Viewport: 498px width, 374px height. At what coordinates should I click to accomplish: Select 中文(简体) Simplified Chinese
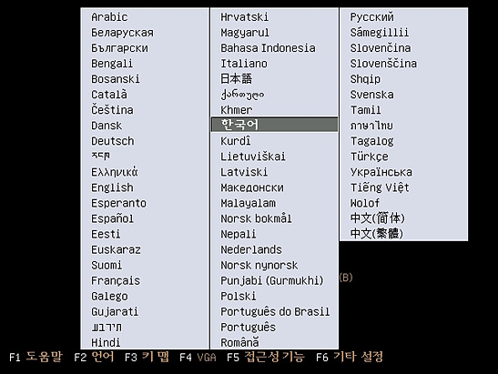click(x=378, y=218)
